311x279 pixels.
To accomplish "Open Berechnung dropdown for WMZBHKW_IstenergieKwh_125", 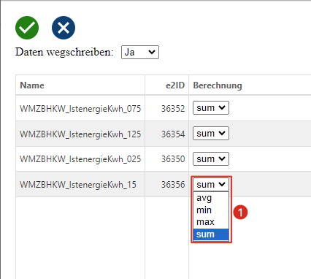I will (211, 133).
